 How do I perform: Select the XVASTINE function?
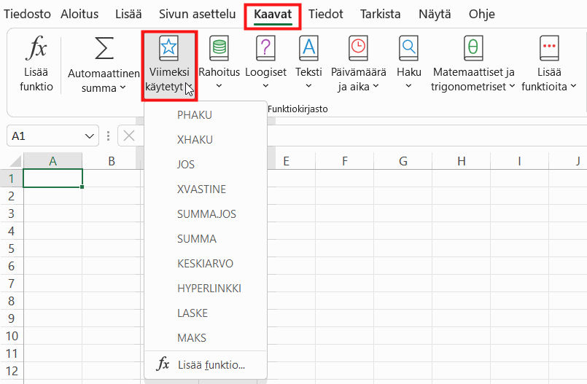(206, 189)
